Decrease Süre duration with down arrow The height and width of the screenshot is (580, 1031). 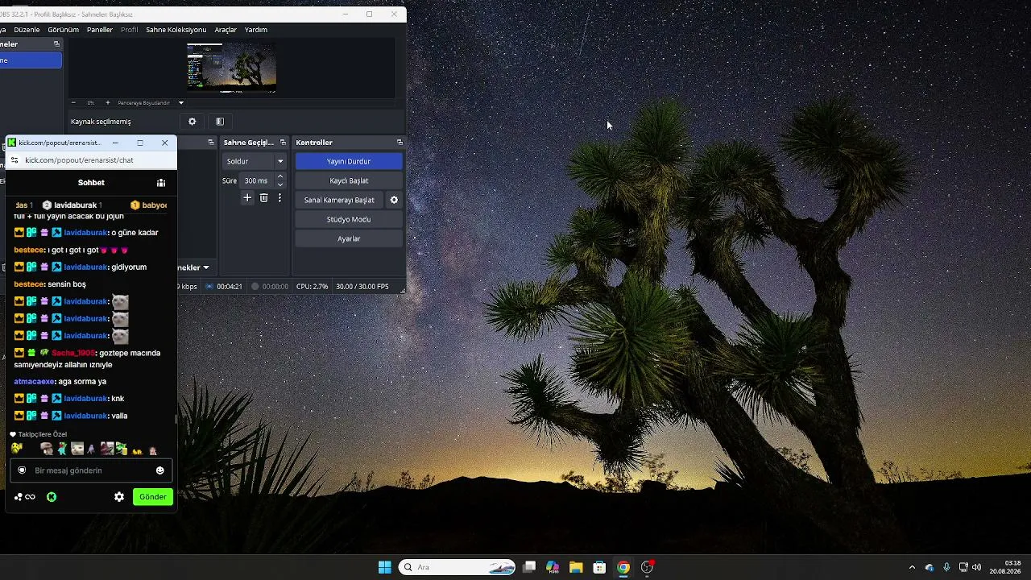tap(280, 184)
